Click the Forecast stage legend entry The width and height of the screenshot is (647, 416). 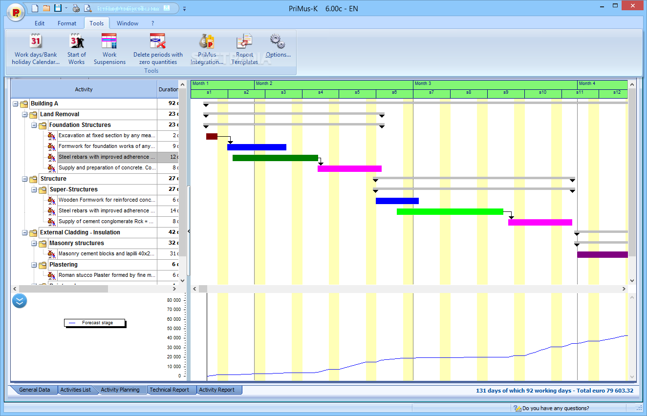[95, 323]
